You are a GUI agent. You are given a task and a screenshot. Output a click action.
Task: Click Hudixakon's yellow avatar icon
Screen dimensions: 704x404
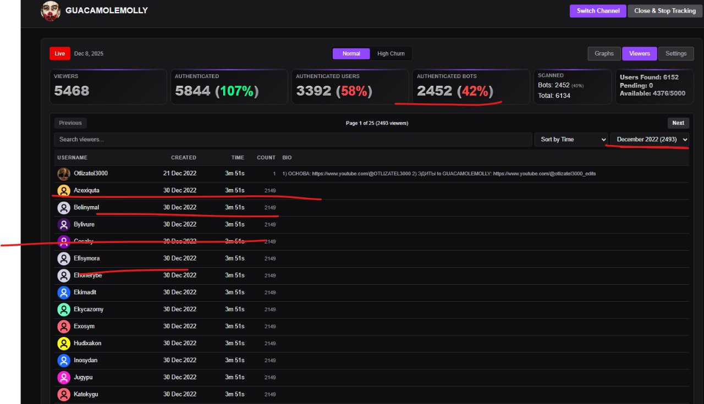pos(64,344)
